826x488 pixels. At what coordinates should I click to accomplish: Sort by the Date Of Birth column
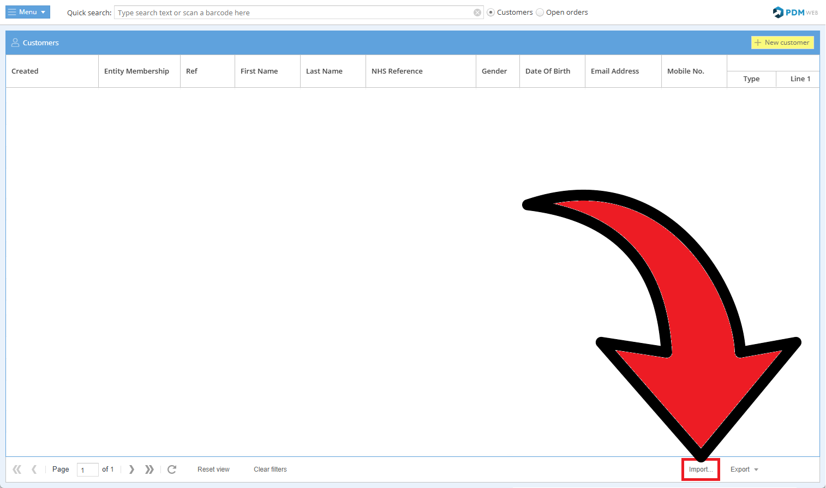548,71
